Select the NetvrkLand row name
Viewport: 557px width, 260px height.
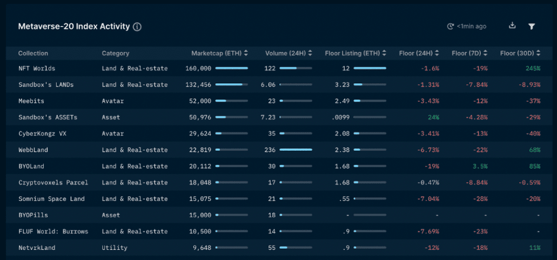tap(37, 248)
